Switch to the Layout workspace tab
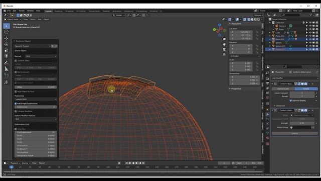 tap(48, 11)
